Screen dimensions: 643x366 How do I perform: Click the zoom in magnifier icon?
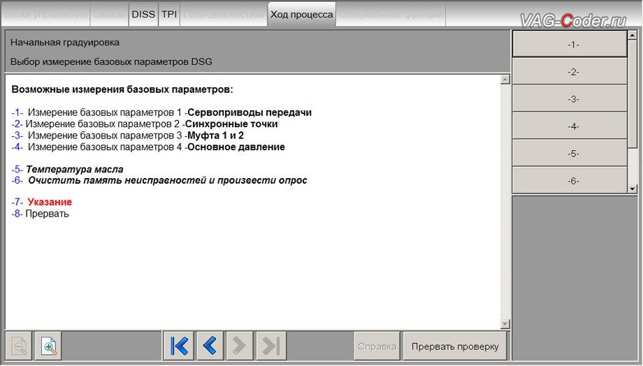point(49,346)
